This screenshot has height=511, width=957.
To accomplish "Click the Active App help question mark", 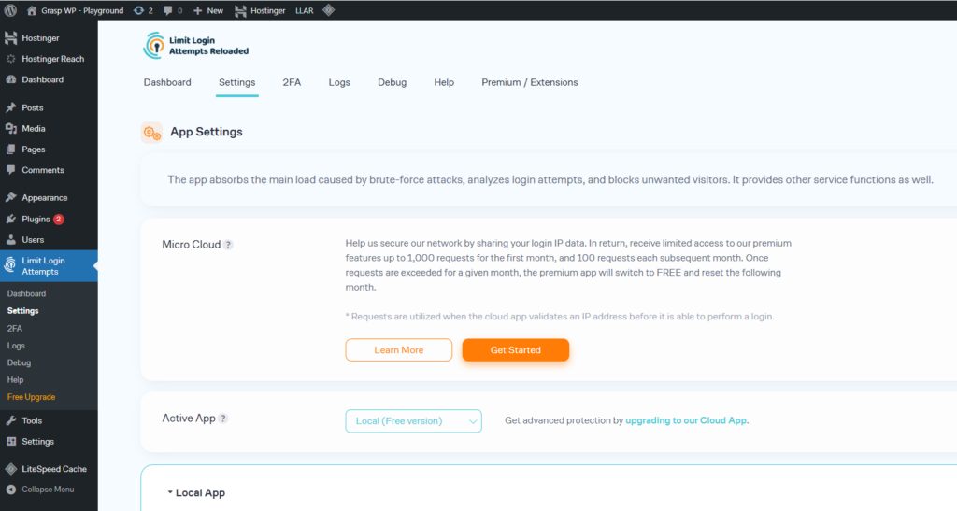I will click(x=223, y=419).
